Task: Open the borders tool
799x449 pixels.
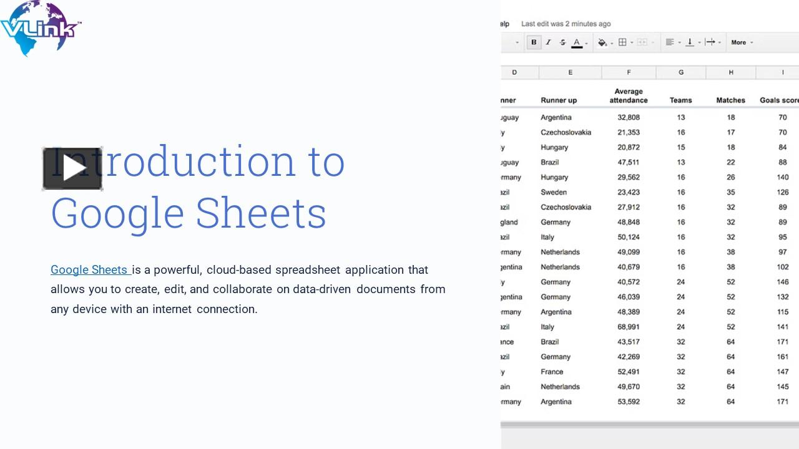Action: (622, 42)
